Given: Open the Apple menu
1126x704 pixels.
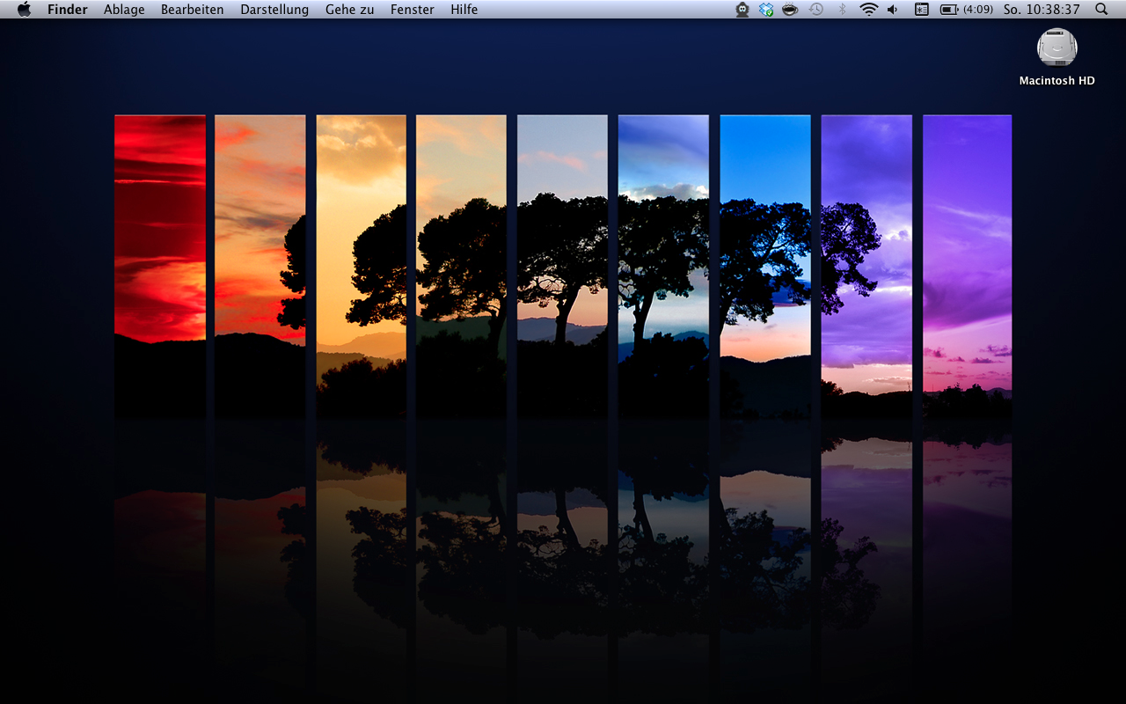Looking at the screenshot, I should pos(24,10).
